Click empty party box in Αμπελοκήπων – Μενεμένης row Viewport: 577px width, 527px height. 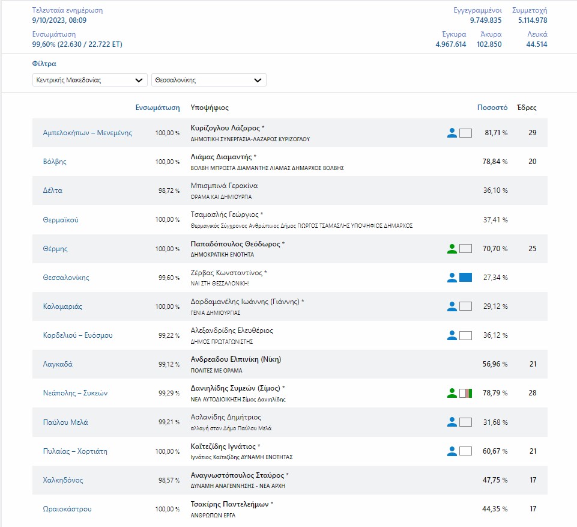click(x=465, y=133)
